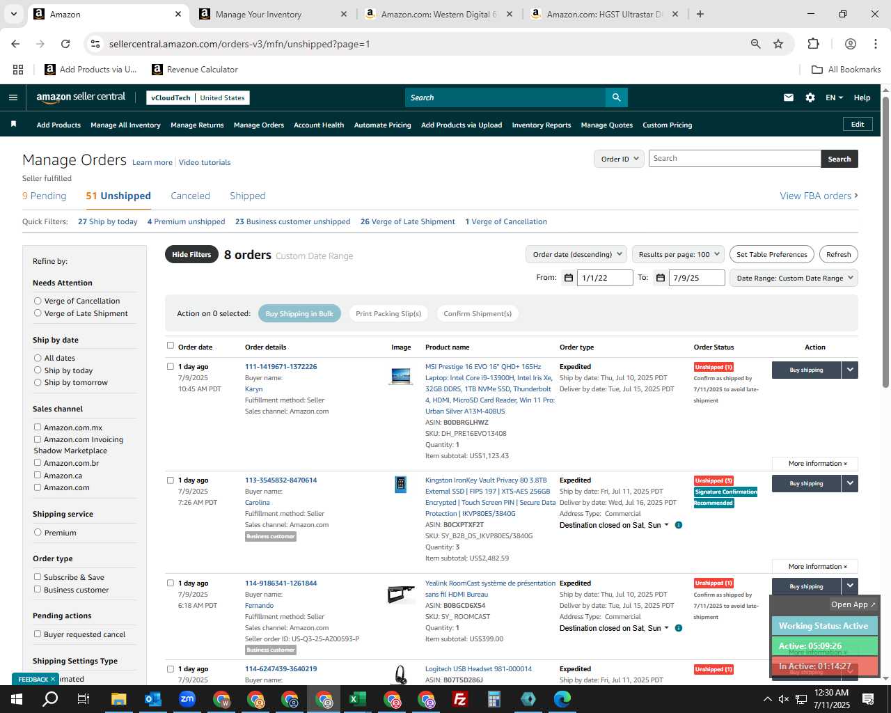Open the Account Health menu item
This screenshot has width=891, height=713.
(x=319, y=125)
